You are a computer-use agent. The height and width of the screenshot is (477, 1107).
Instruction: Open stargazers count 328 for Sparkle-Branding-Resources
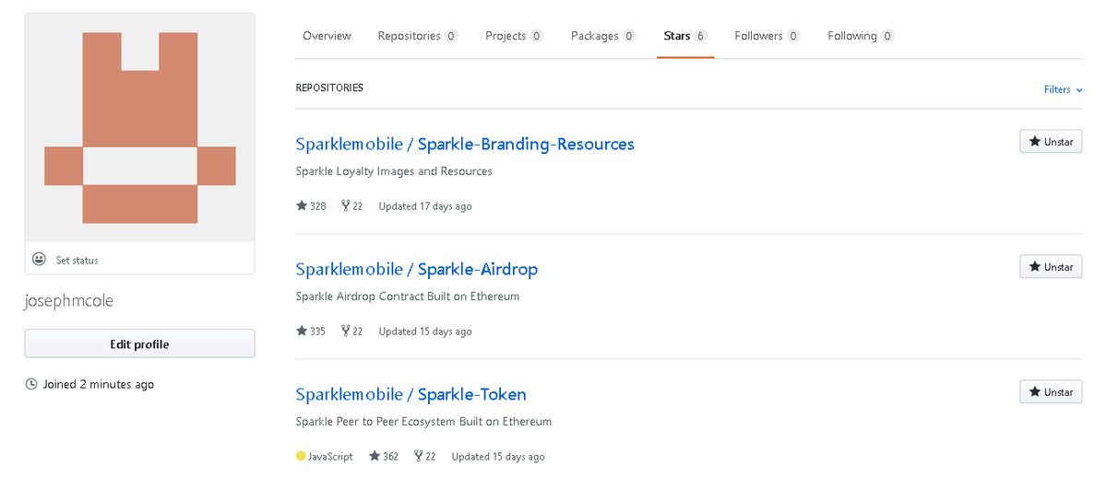[x=311, y=206]
